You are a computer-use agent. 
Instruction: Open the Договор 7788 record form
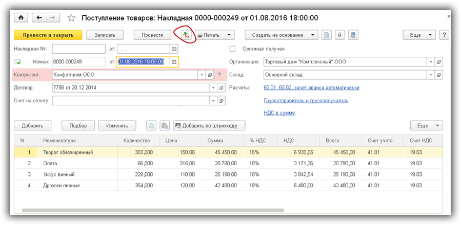tap(222, 88)
